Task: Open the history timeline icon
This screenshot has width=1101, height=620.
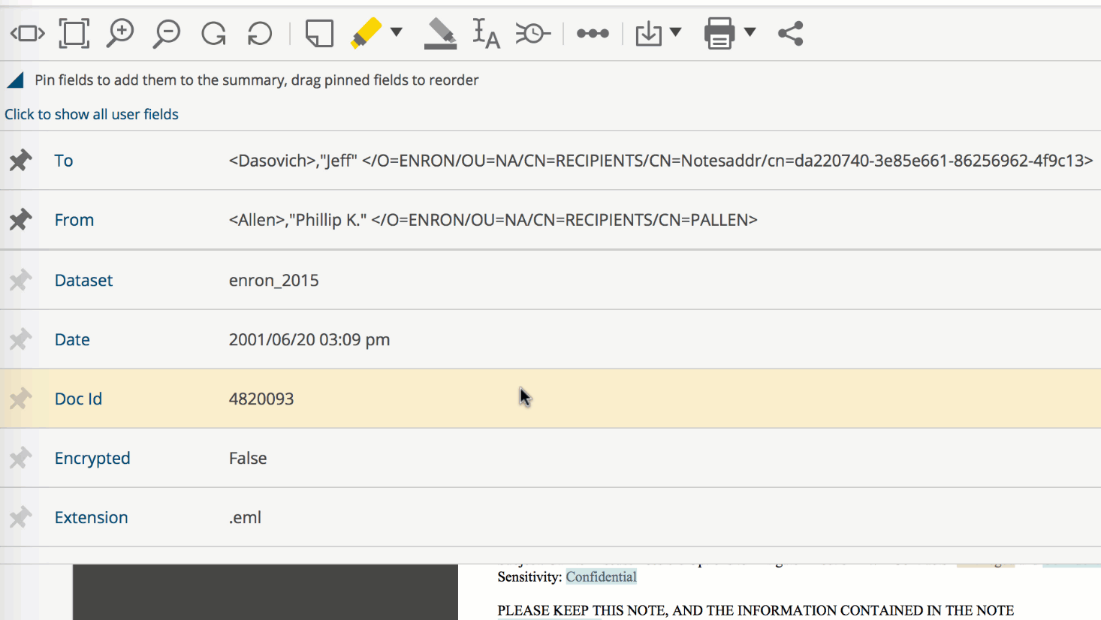Action: 533,34
